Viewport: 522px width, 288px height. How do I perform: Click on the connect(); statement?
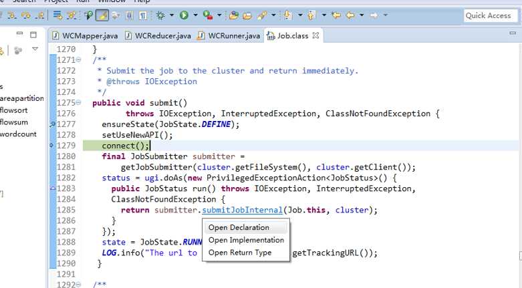pyautogui.click(x=126, y=146)
